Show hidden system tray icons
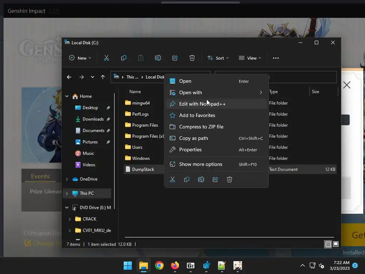The width and height of the screenshot is (365, 274). tap(303, 265)
